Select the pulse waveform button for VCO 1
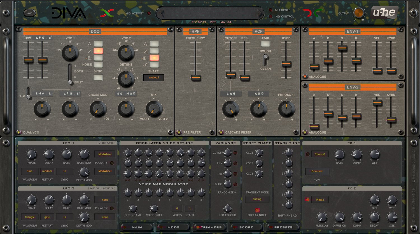This screenshot has width=420, height=234. (98, 58)
